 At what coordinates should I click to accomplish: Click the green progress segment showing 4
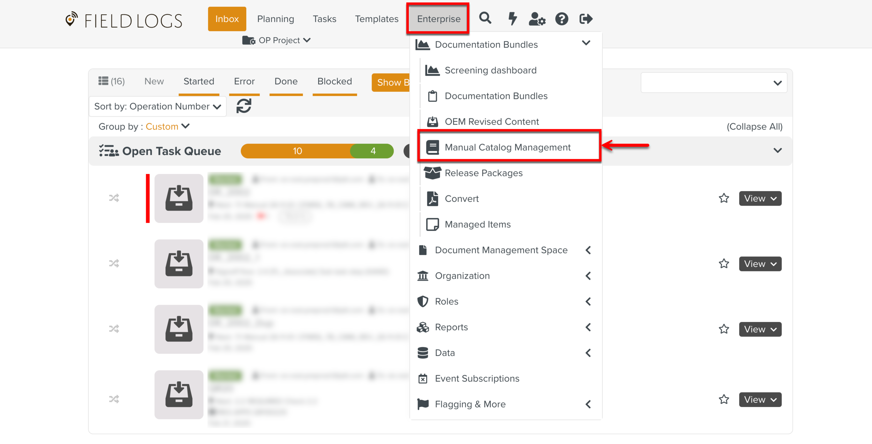pyautogui.click(x=373, y=151)
